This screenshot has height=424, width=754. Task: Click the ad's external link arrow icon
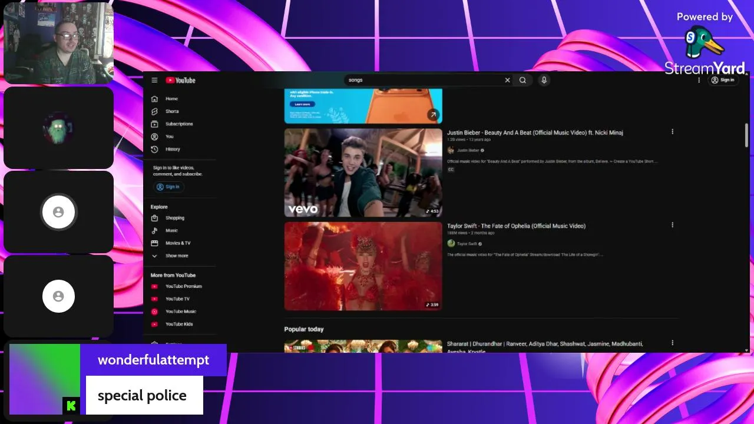[x=433, y=115]
